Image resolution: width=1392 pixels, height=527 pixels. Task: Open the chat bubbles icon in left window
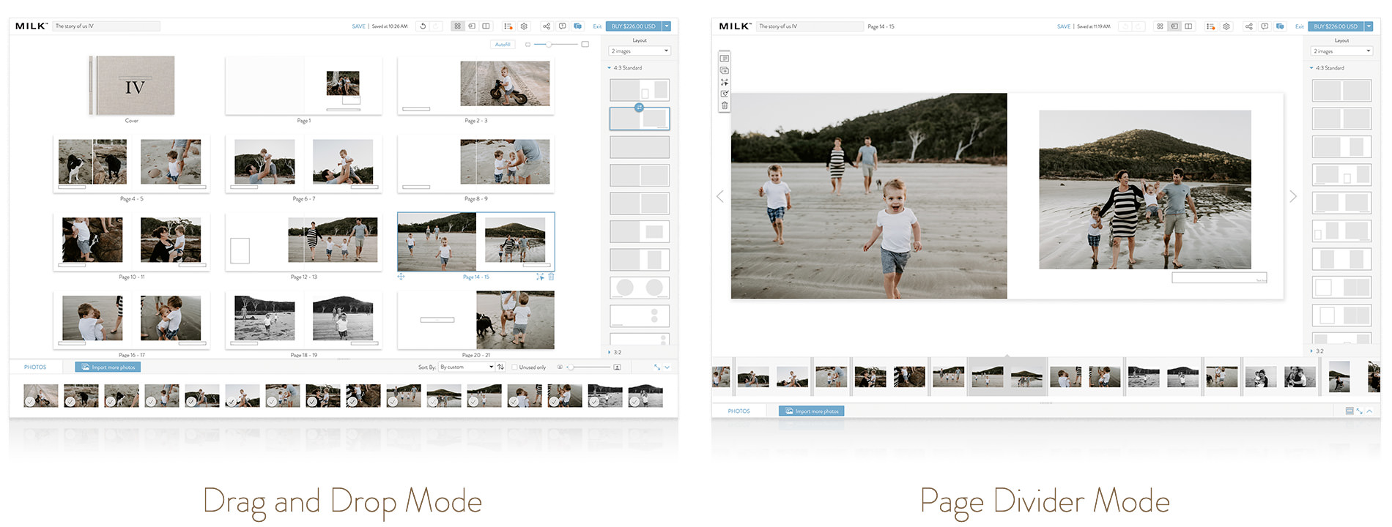coord(578,26)
